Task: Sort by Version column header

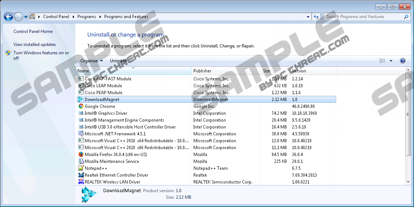Action: [x=313, y=71]
